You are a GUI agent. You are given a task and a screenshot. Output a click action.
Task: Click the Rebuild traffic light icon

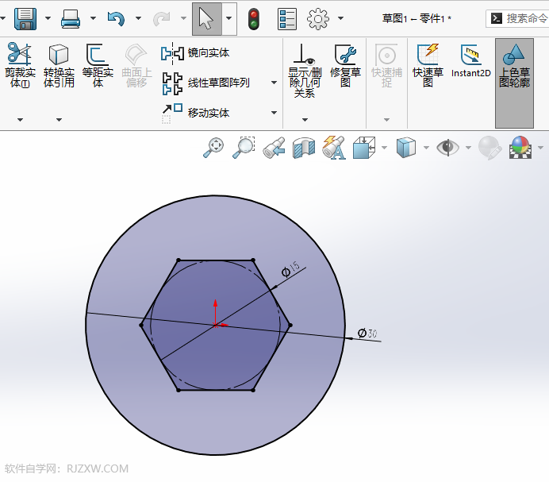pos(254,19)
